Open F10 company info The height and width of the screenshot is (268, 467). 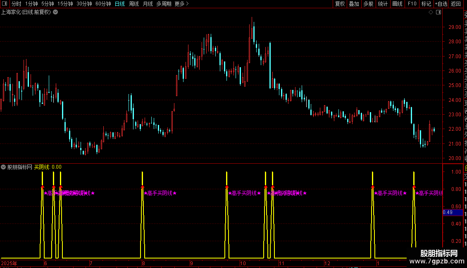[412, 4]
